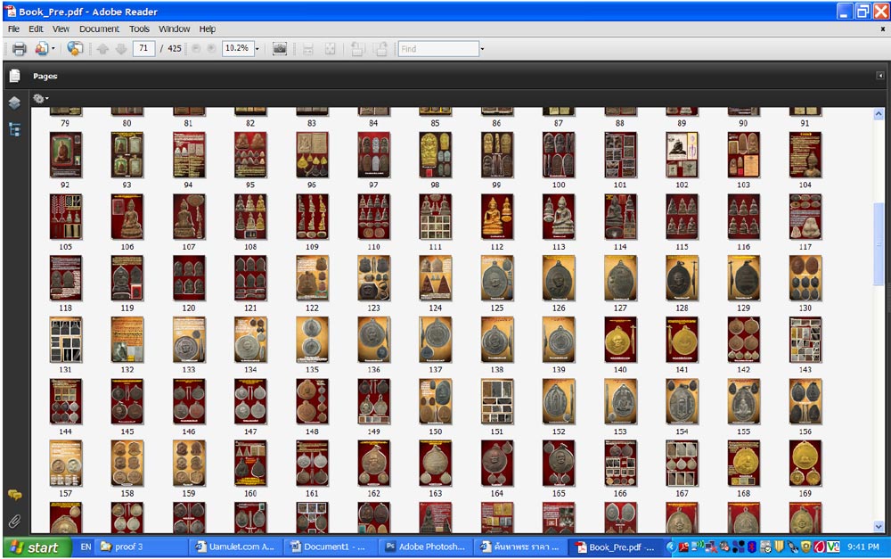Expand the Find options dropdown arrow
Viewport: 891px width, 559px height.
(482, 49)
